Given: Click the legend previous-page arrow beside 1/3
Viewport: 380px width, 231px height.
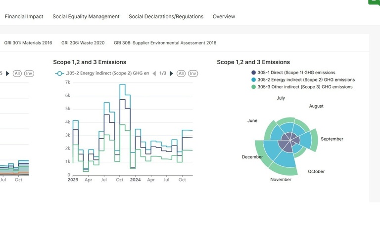Looking at the screenshot, I should coord(154,74).
